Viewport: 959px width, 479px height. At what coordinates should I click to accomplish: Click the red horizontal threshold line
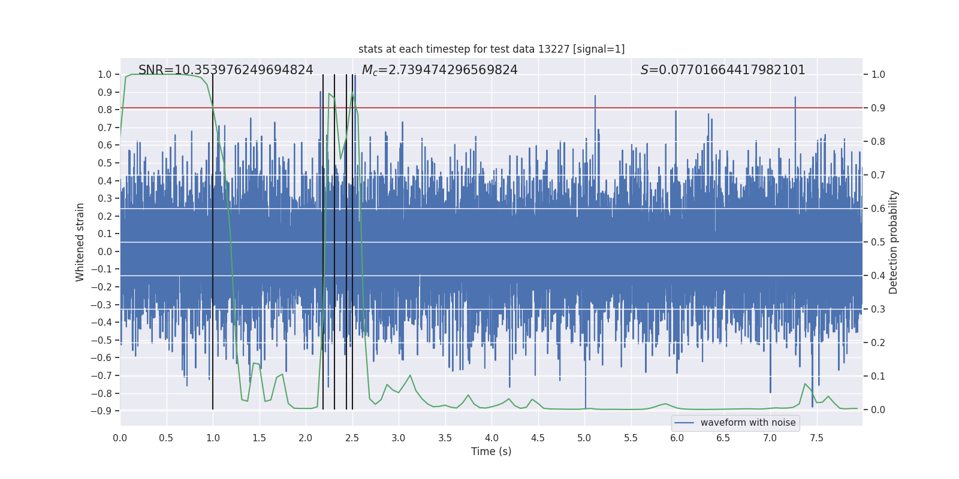pos(599,108)
